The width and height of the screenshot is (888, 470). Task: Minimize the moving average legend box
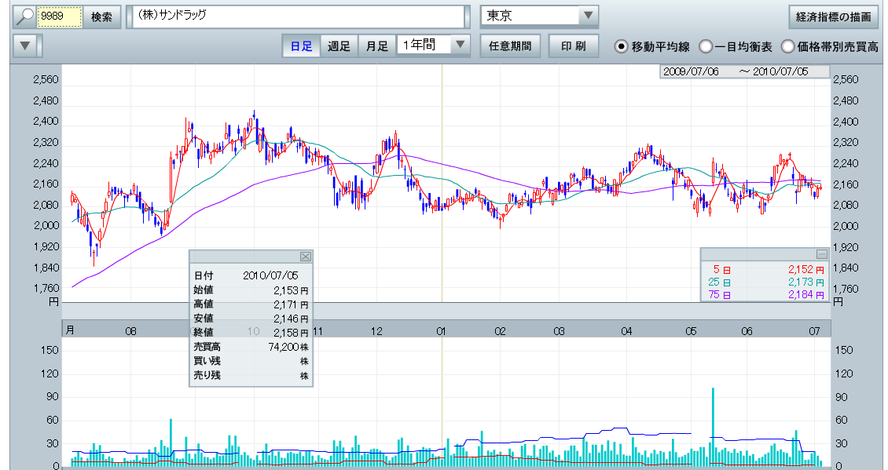[x=821, y=254]
